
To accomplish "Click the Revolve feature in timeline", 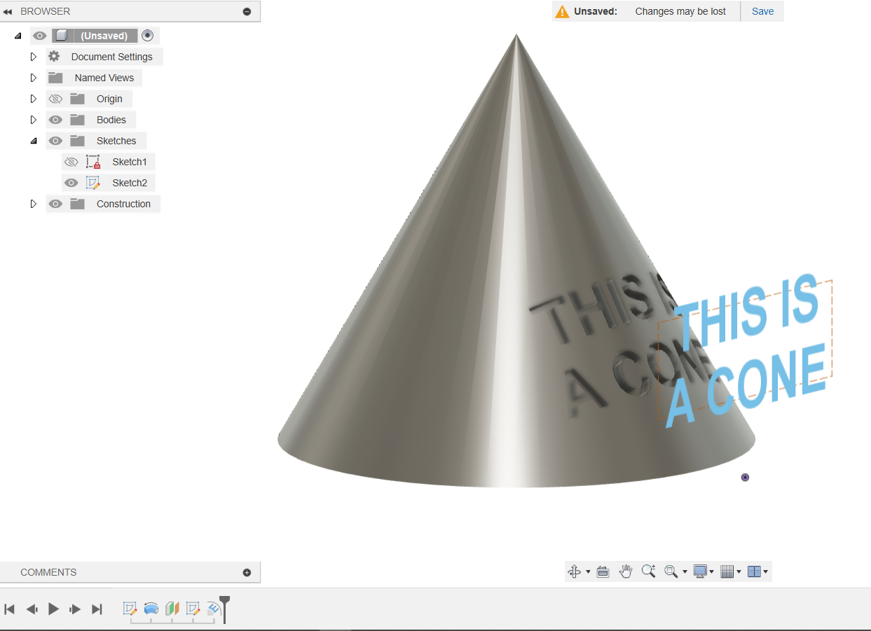I will point(151,609).
